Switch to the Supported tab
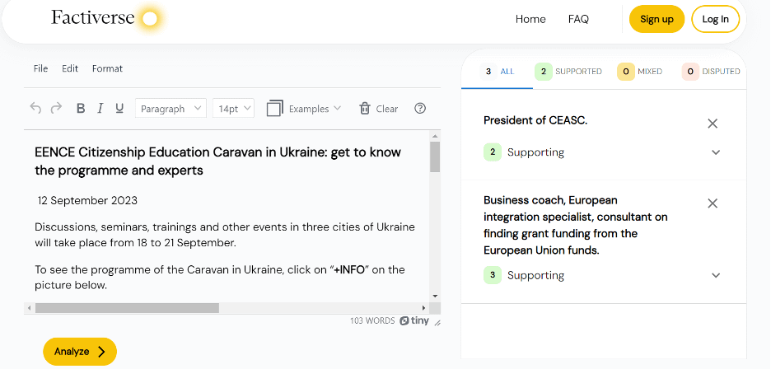771x369 pixels. 568,72
